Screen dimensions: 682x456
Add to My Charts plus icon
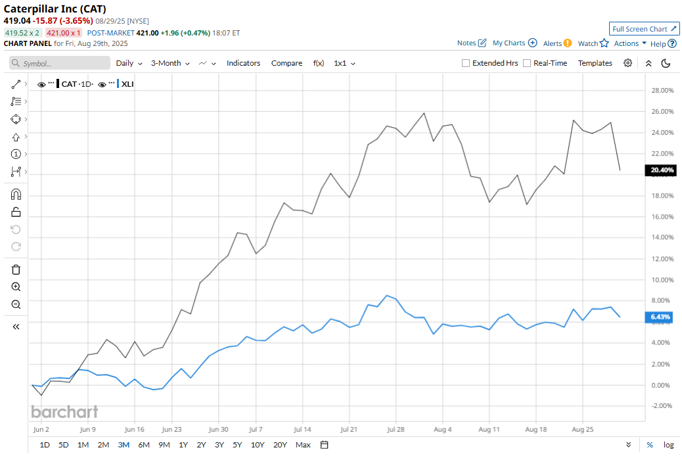[532, 43]
